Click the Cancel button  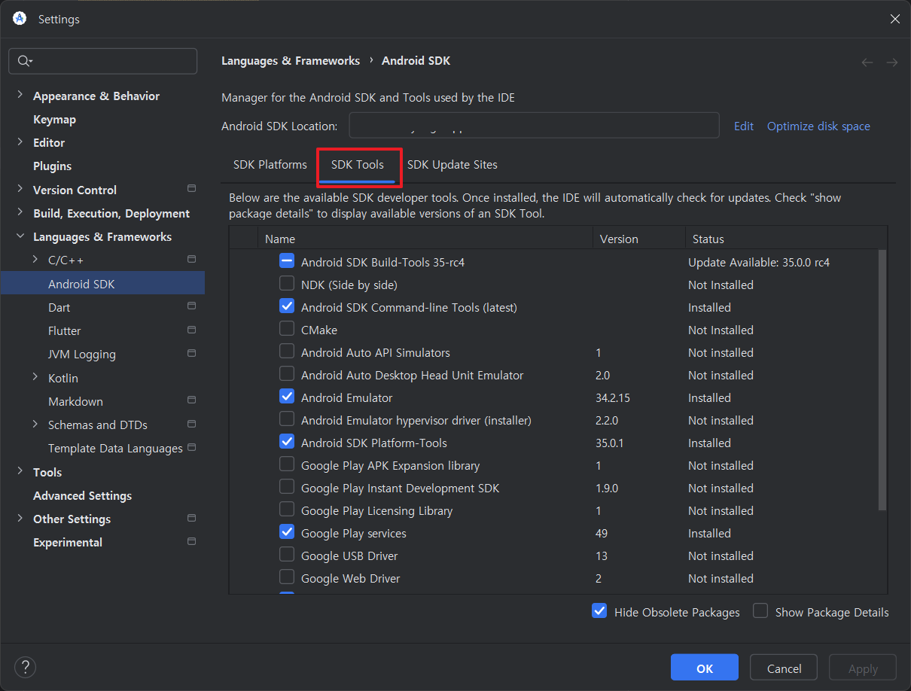[x=784, y=668]
